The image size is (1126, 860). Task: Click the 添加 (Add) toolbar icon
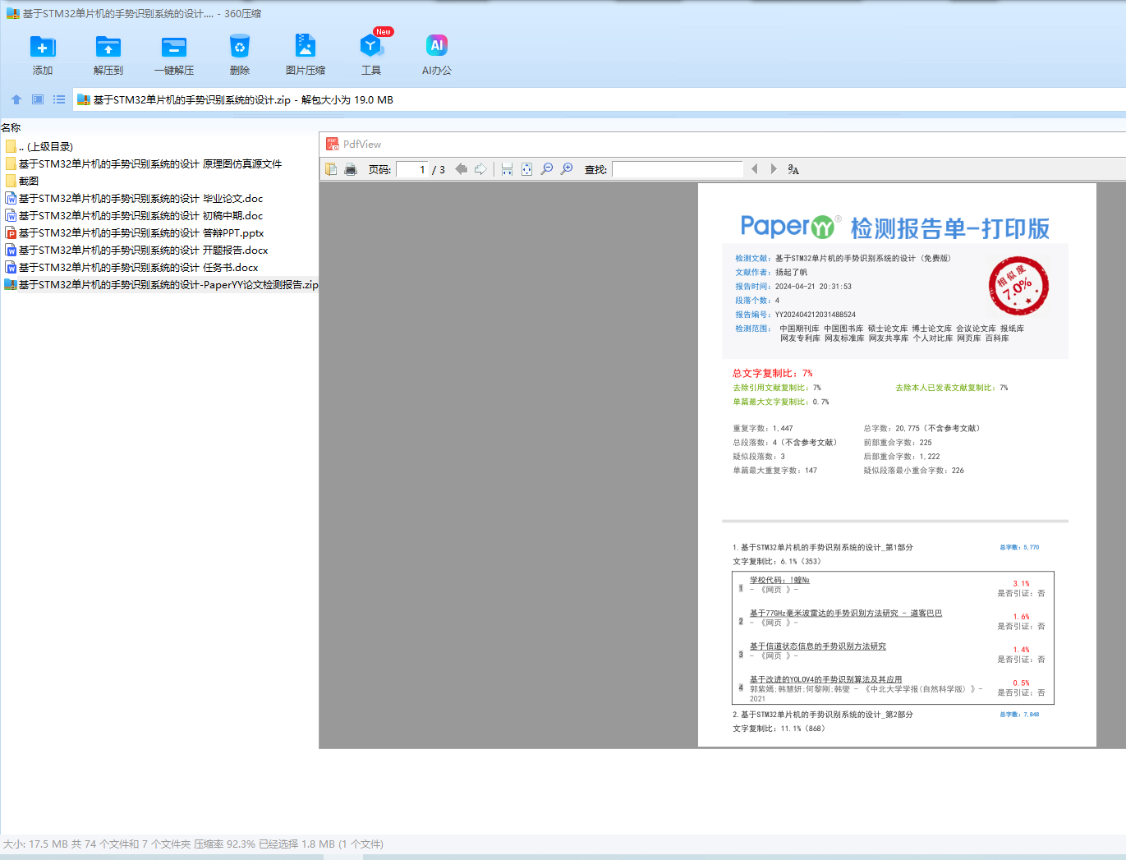43,47
